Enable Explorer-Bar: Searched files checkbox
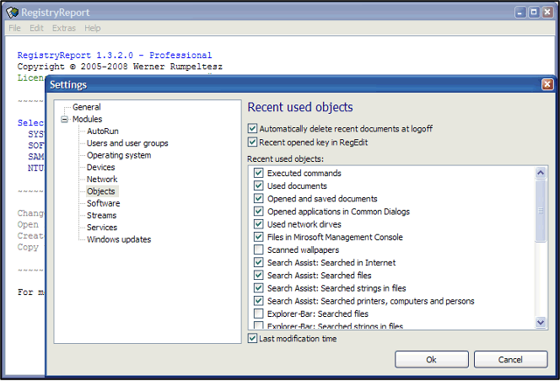This screenshot has height=381, width=560. point(259,314)
